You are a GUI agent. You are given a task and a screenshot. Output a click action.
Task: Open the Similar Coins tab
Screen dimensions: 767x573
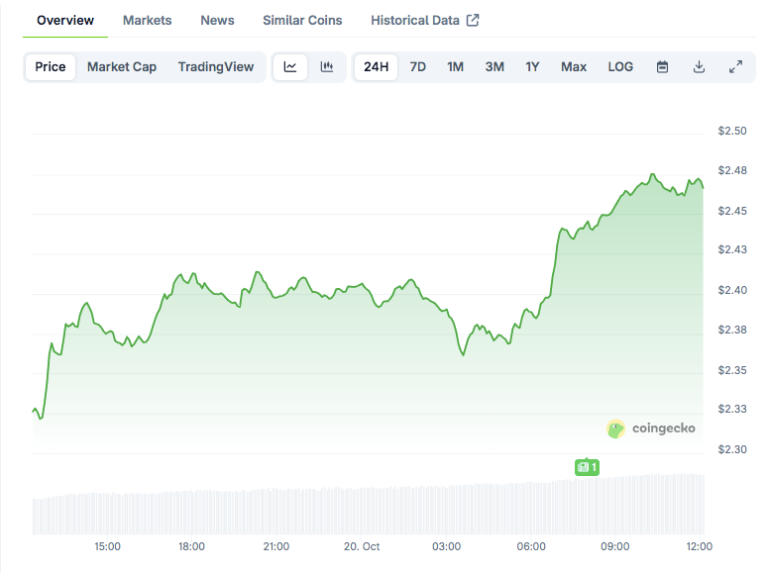tap(302, 21)
